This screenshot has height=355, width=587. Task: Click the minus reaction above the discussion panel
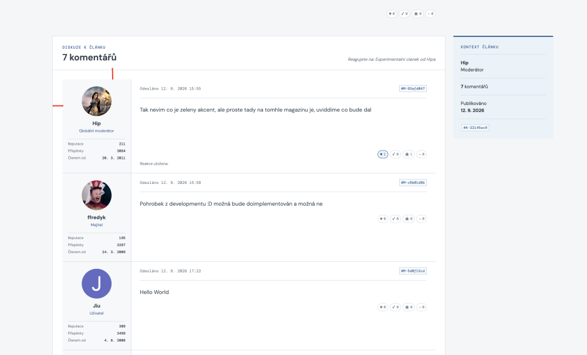(x=430, y=14)
